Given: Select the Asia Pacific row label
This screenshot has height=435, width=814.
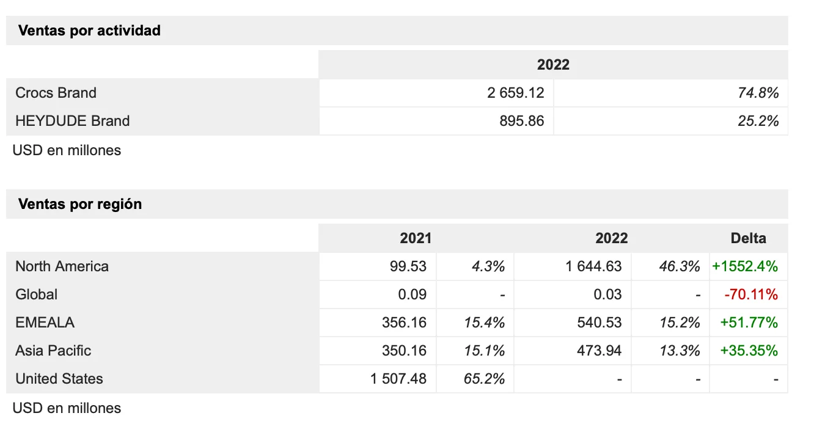Looking at the screenshot, I should point(53,351).
